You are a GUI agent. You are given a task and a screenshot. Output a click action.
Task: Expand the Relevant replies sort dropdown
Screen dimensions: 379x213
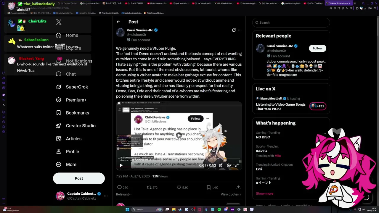pos(124,194)
